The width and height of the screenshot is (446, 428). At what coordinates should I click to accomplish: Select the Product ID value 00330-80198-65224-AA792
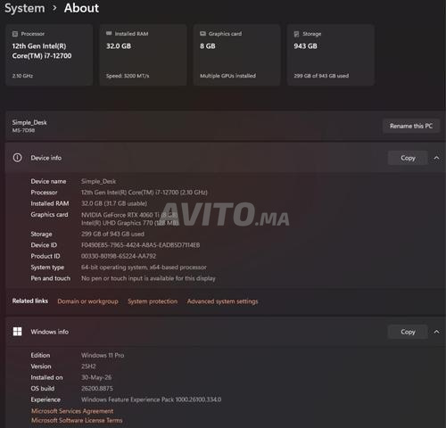[119, 256]
